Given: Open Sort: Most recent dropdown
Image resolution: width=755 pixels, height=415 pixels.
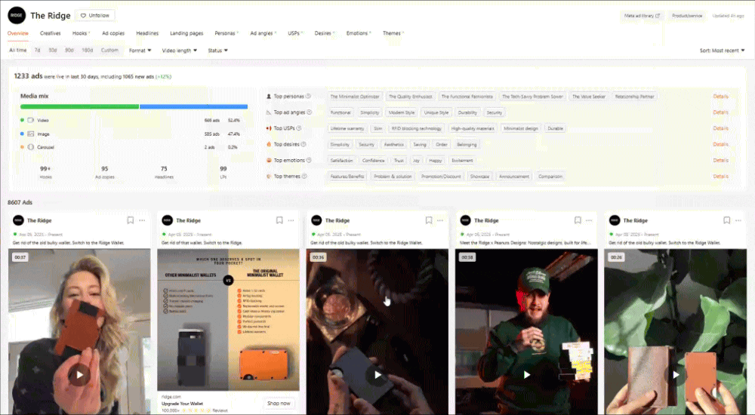Looking at the screenshot, I should coord(722,50).
